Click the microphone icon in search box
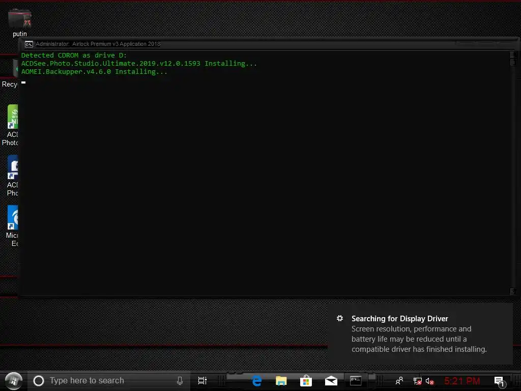Viewport: 521px width, 391px height. click(x=180, y=381)
